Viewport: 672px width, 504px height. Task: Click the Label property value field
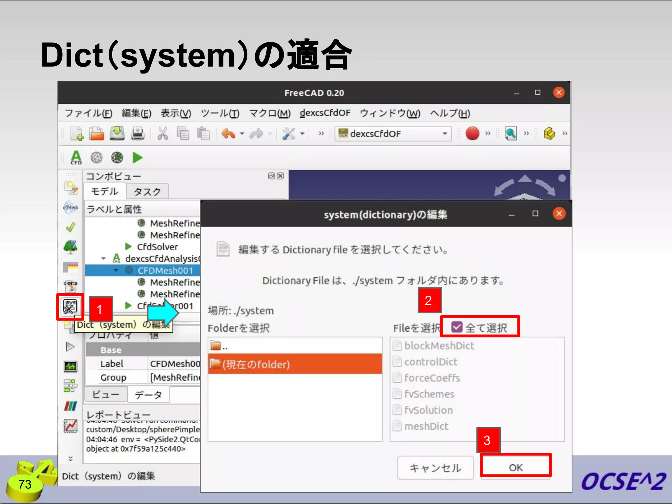point(174,364)
